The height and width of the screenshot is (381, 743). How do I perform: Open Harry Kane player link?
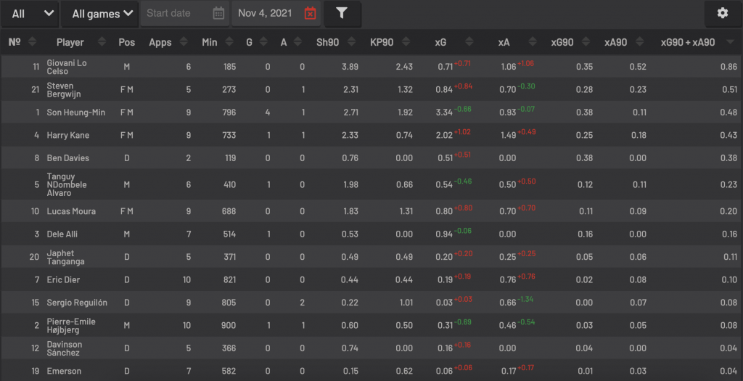67,136
